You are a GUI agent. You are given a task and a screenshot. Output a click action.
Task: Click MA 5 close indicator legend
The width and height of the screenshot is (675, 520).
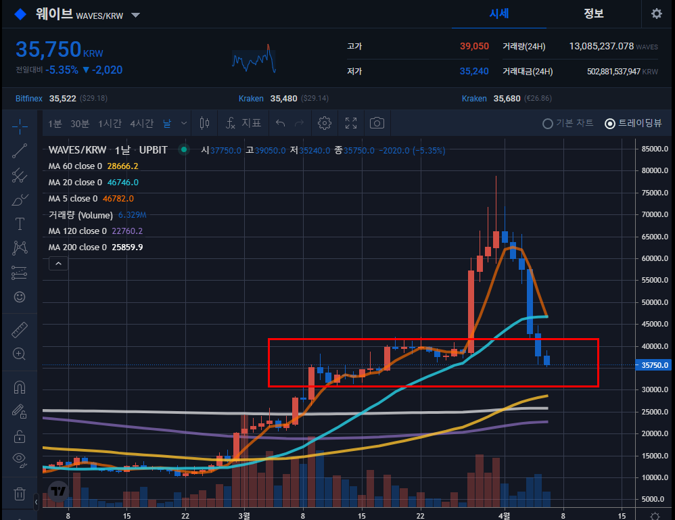(x=91, y=199)
